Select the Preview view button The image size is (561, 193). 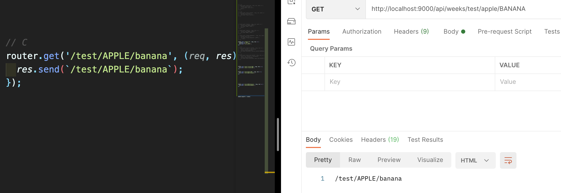click(x=389, y=160)
